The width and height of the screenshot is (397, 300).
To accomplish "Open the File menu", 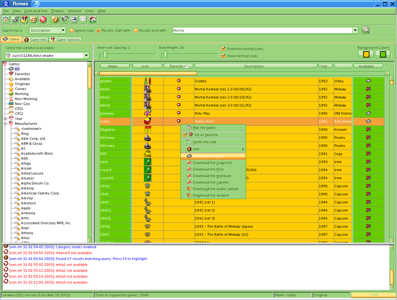I will pos(5,11).
